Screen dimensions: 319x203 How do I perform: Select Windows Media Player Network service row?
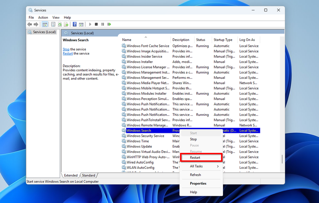point(191,83)
